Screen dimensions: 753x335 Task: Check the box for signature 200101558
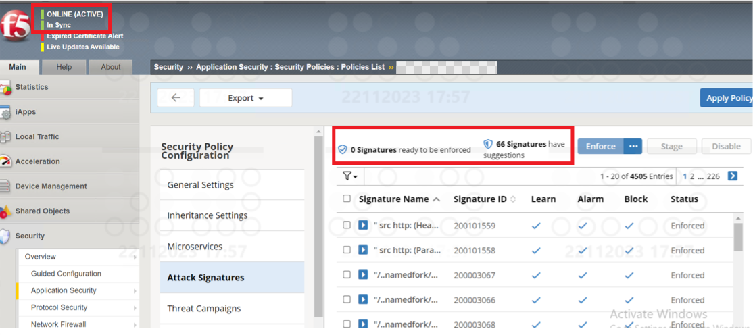point(347,250)
